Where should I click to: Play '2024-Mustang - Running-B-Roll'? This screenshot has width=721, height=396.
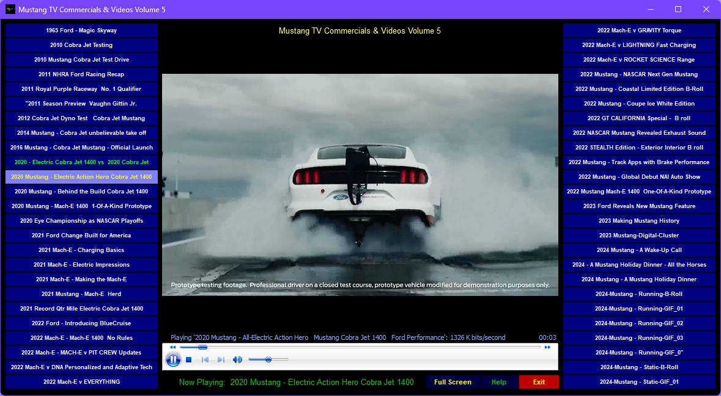[639, 294]
